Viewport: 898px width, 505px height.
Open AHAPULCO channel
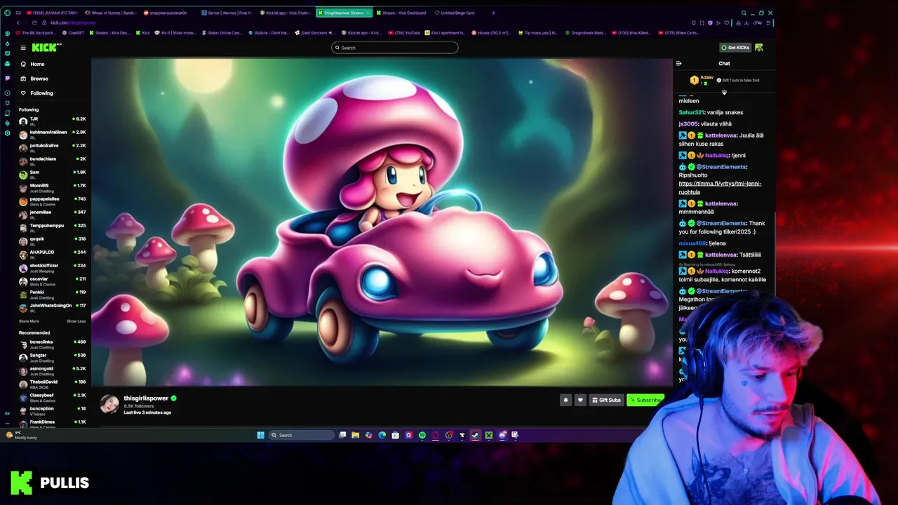pyautogui.click(x=53, y=254)
